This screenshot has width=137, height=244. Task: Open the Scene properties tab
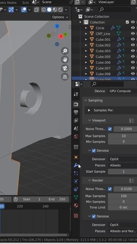click(x=76, y=128)
